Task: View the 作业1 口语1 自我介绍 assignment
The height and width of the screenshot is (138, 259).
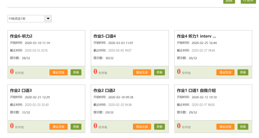Action: (x=243, y=127)
